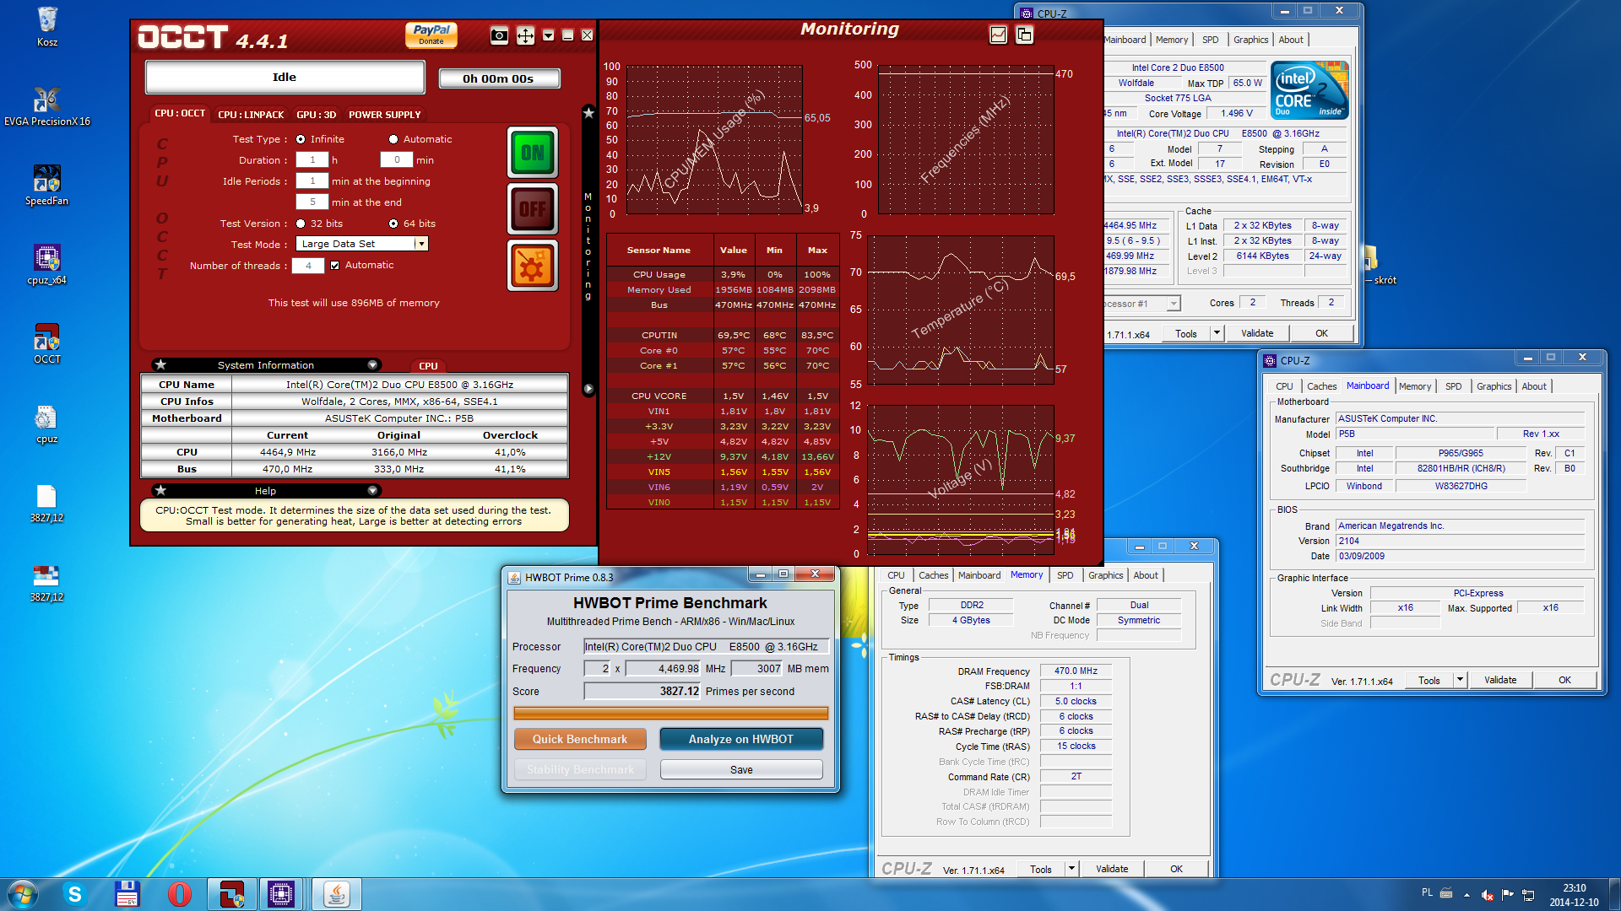The image size is (1621, 911).
Task: Select the Infinite test type
Action: point(301,139)
